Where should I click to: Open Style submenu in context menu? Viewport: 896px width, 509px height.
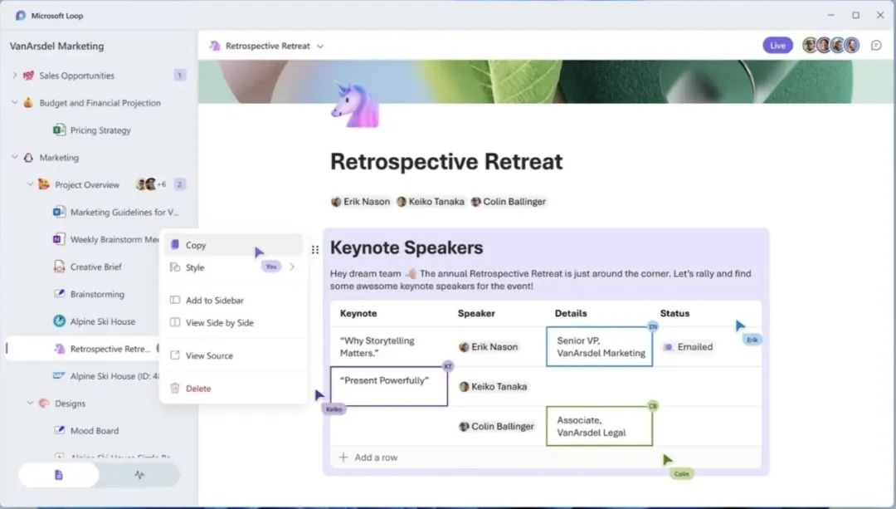tap(234, 267)
